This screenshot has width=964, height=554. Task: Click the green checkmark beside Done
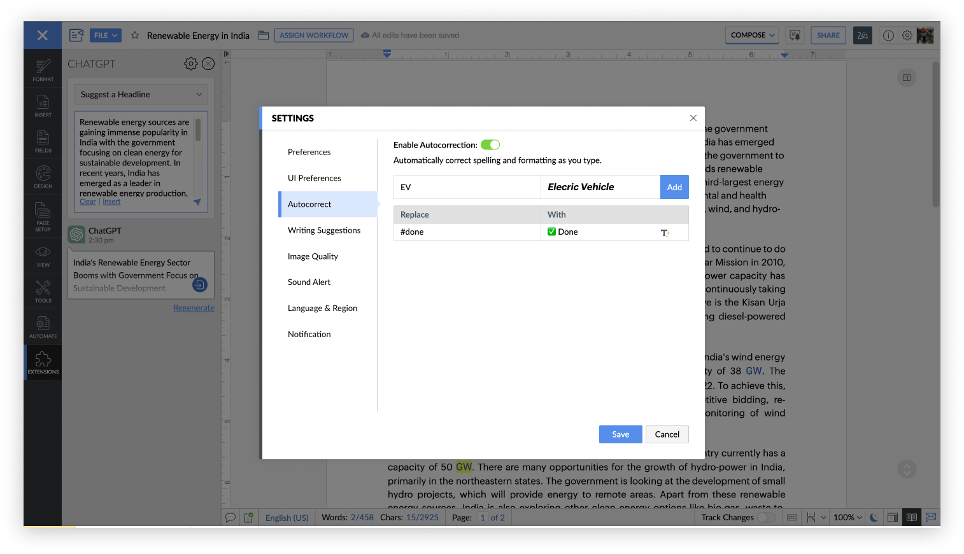click(x=551, y=232)
